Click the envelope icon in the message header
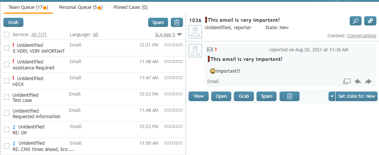379x155 pixels. 210,50
